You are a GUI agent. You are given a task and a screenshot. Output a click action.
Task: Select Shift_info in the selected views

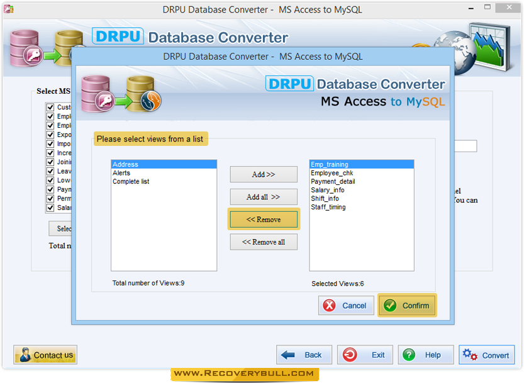pyautogui.click(x=362, y=199)
